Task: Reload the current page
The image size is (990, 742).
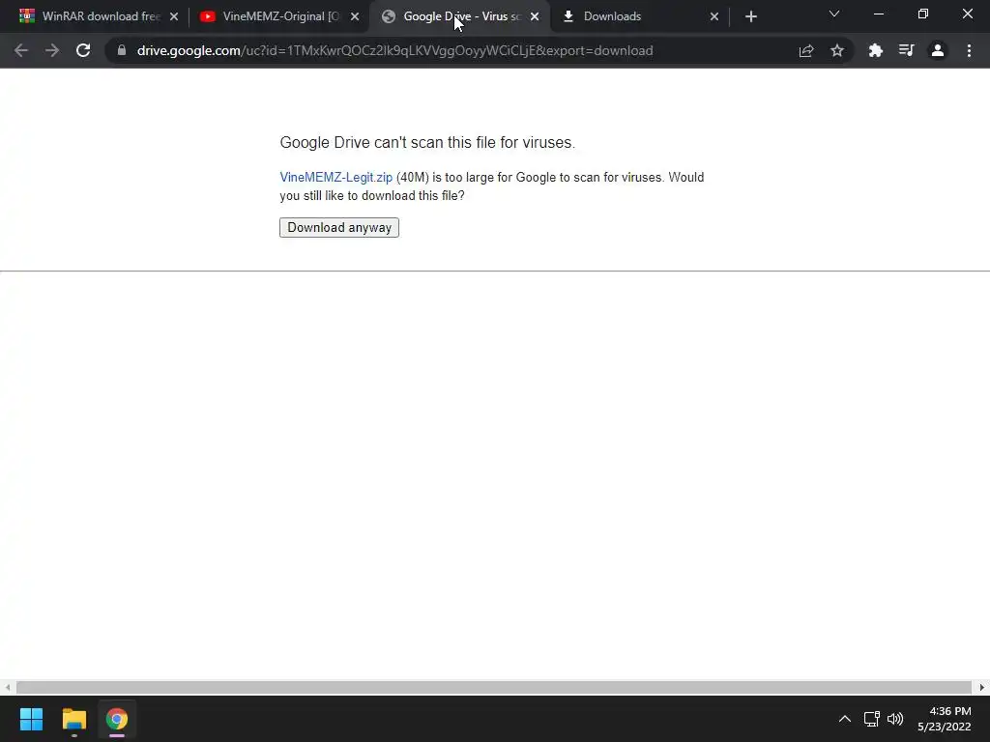Action: [83, 50]
